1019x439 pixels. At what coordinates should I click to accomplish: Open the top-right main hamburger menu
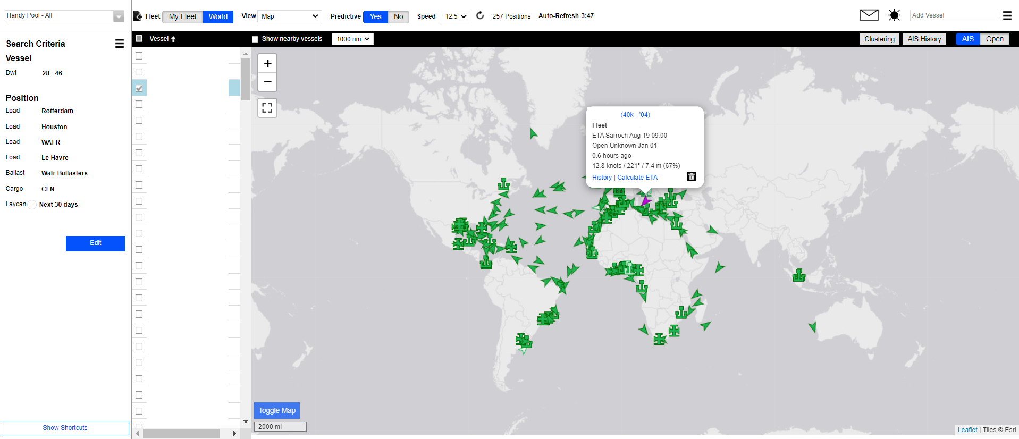coord(1007,16)
